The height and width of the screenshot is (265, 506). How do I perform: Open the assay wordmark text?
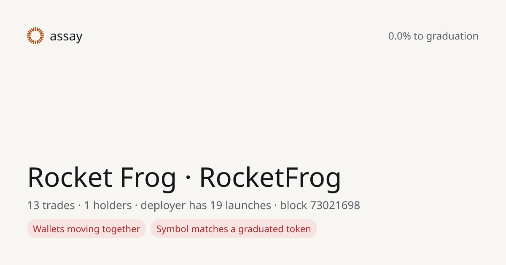coord(66,37)
